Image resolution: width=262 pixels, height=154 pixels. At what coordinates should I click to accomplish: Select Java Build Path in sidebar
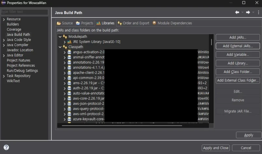pos(18,34)
